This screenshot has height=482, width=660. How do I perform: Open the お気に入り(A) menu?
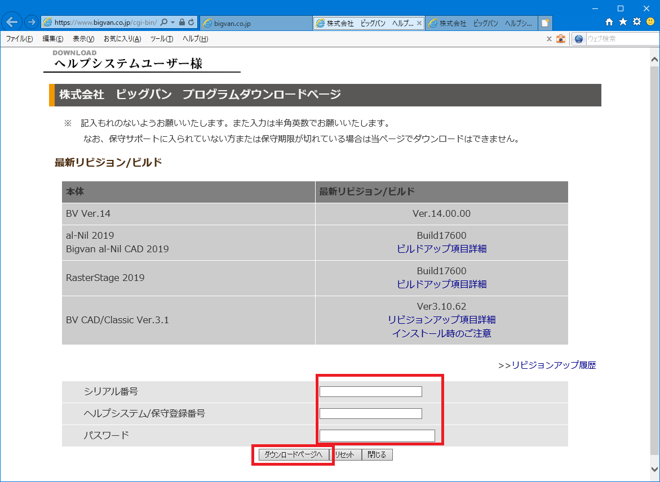click(x=122, y=39)
